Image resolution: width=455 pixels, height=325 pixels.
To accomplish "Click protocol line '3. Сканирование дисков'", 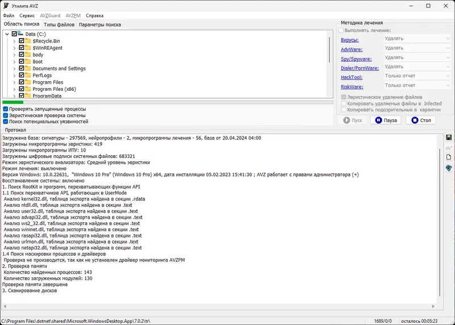I will tap(30, 290).
